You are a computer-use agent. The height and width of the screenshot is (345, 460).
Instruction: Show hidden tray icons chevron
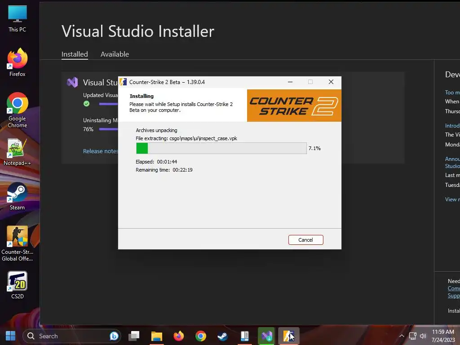(x=402, y=336)
